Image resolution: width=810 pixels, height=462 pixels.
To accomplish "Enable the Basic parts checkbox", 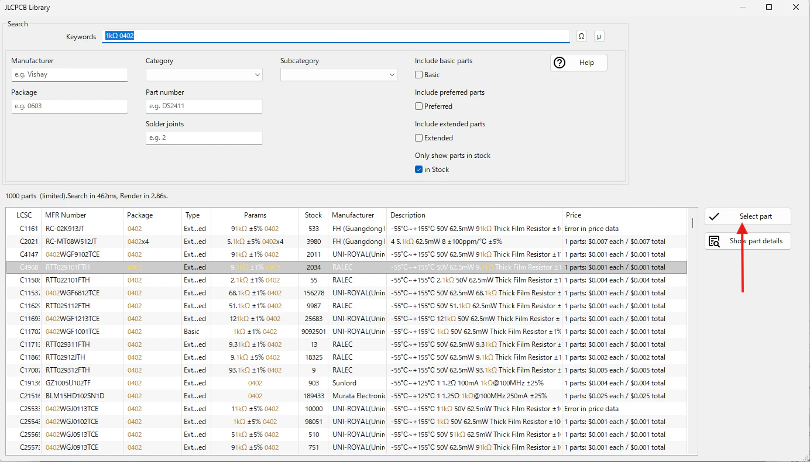I will [x=418, y=75].
